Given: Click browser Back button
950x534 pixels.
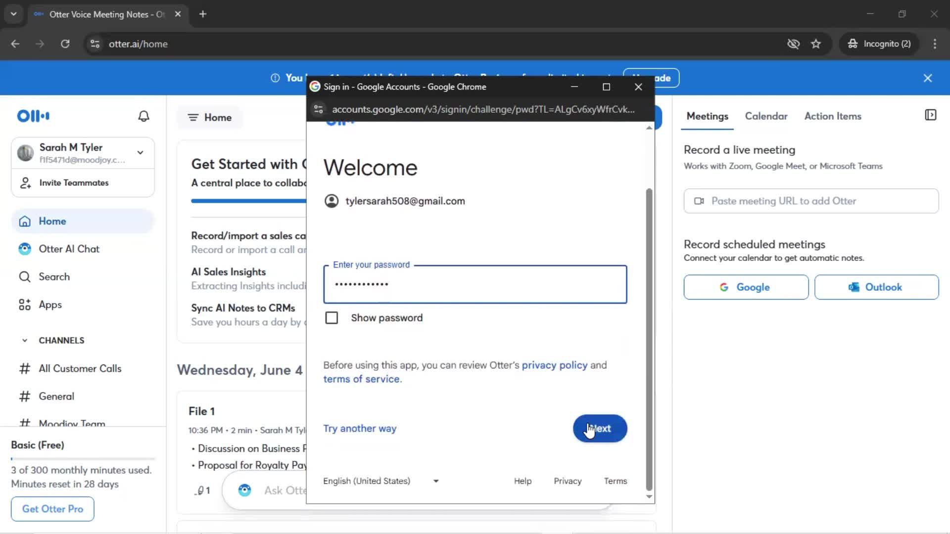Looking at the screenshot, I should (x=15, y=44).
